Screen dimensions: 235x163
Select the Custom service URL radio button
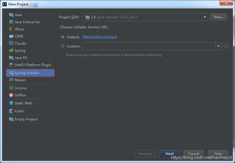tap(63, 46)
